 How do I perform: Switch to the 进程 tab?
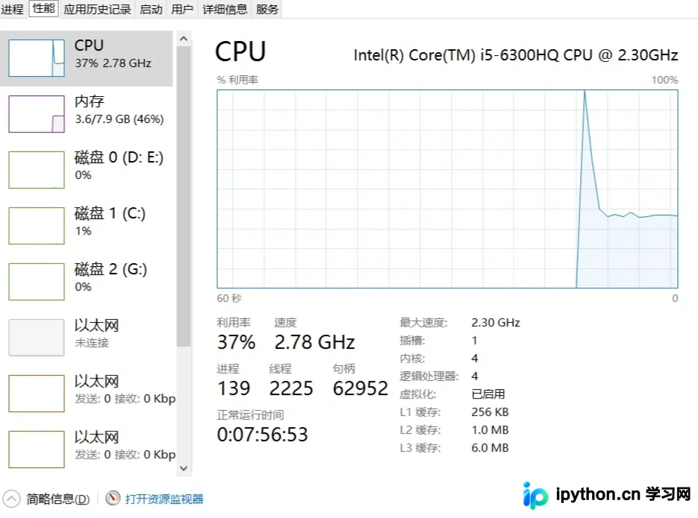[x=12, y=9]
